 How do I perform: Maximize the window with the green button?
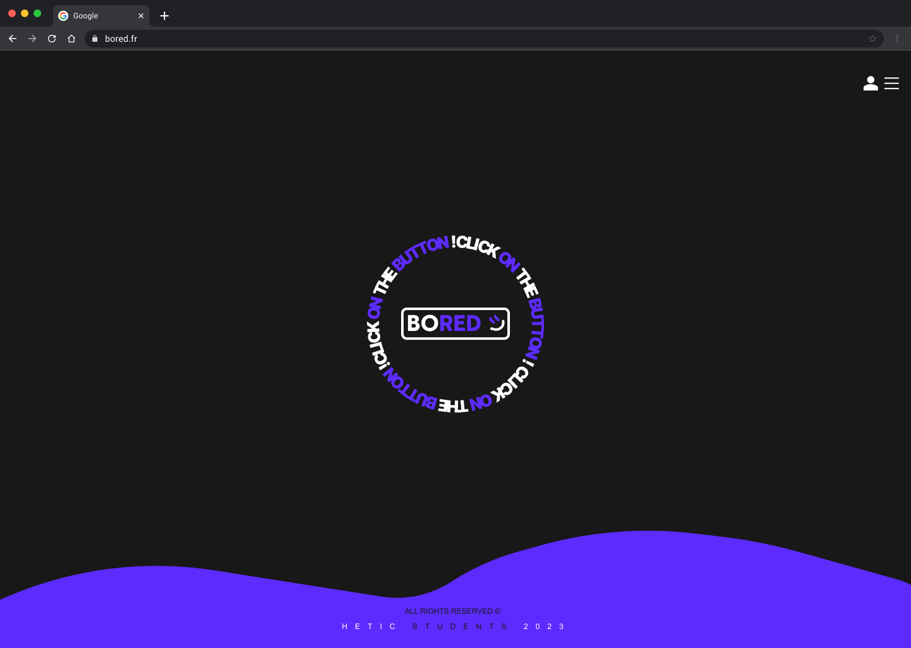(37, 13)
